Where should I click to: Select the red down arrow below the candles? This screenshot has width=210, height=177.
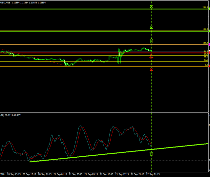point(151,57)
